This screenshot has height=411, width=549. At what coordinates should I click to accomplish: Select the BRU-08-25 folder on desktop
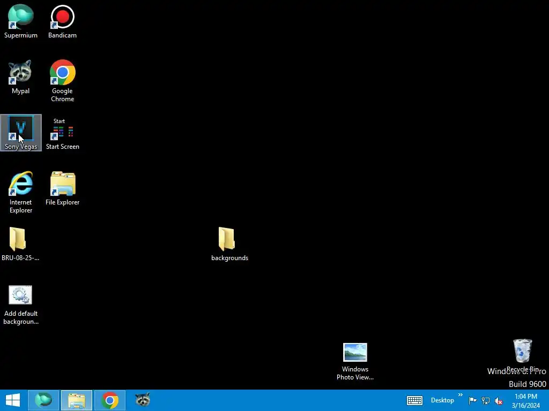tap(20, 244)
